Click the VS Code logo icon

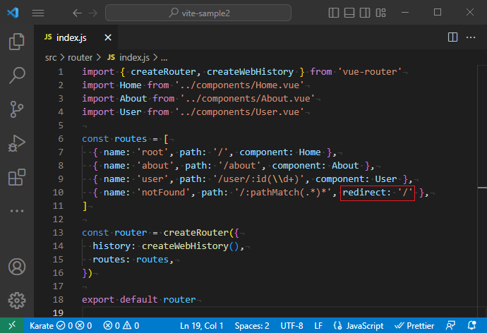pyautogui.click(x=13, y=13)
